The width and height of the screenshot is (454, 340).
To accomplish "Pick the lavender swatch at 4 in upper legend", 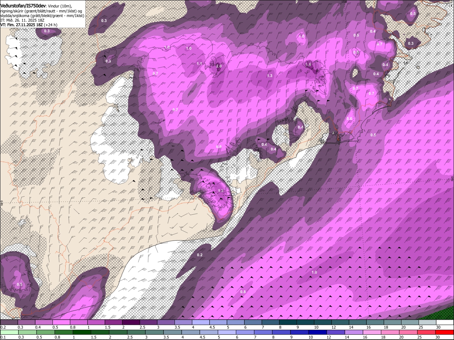I will click(201, 322).
